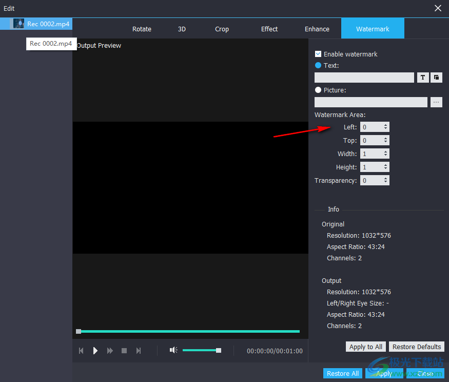The image size is (449, 382).
Task: Open the Effect tab
Action: 269,29
